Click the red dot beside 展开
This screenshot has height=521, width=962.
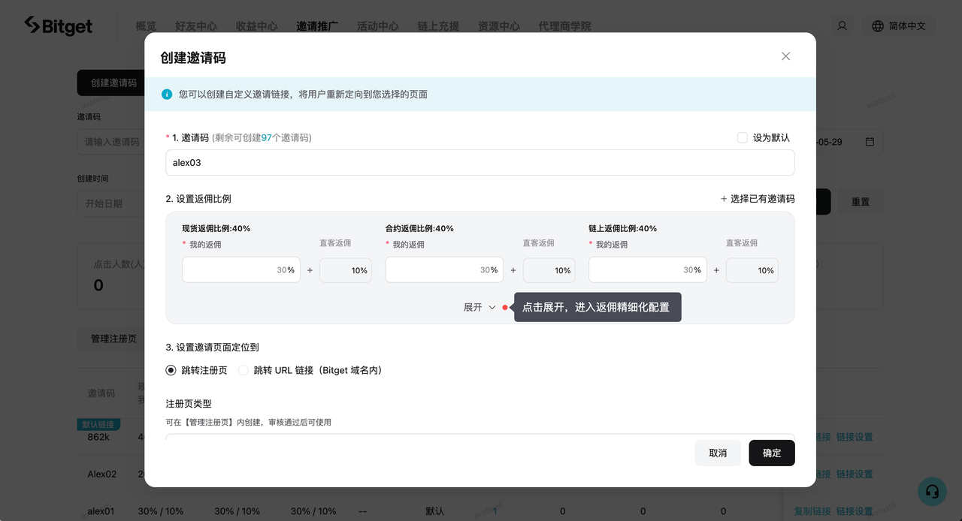505,308
